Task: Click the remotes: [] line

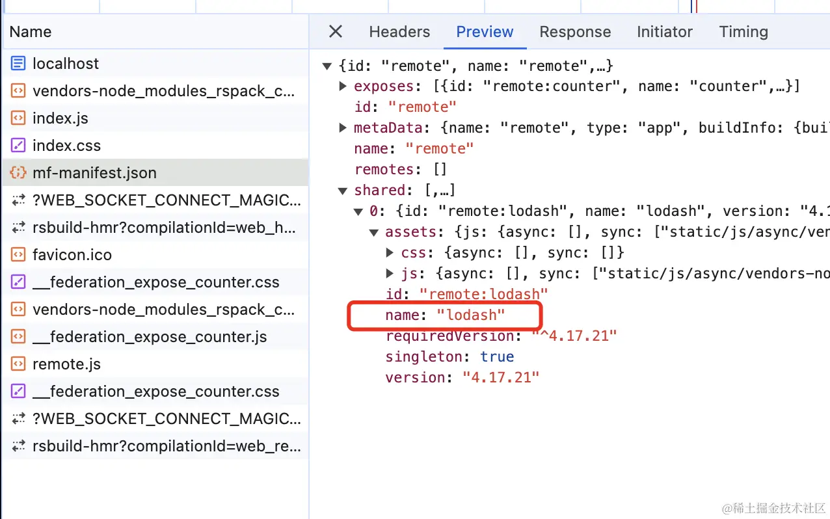Action: coord(401,170)
